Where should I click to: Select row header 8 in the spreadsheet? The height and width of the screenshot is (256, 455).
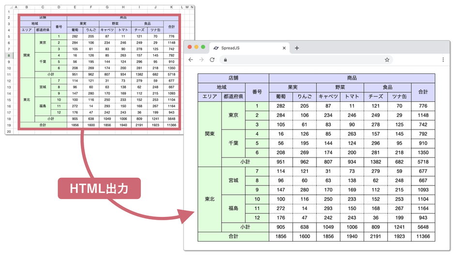click(x=9, y=56)
